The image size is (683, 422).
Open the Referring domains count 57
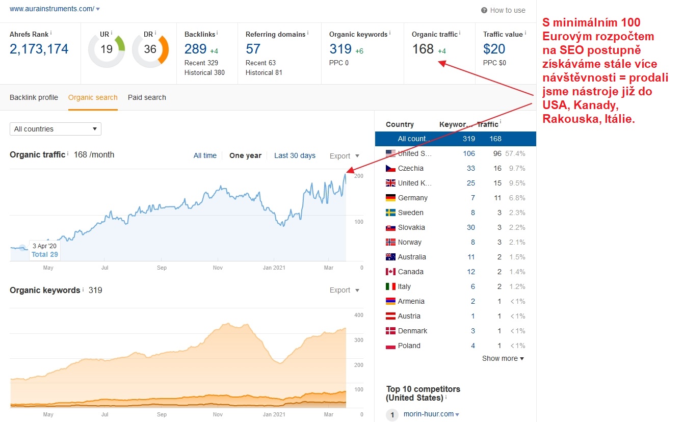coord(253,49)
